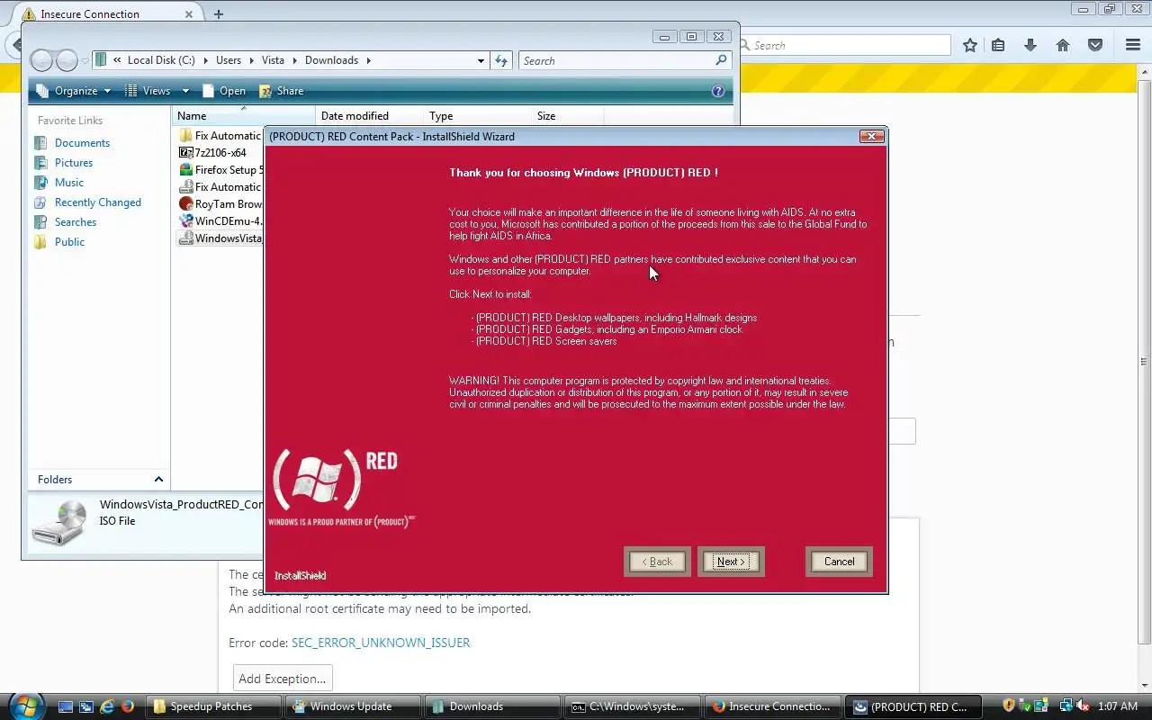This screenshot has height=720, width=1152.
Task: Open the Explorer address bar history dropdown
Action: (x=481, y=60)
